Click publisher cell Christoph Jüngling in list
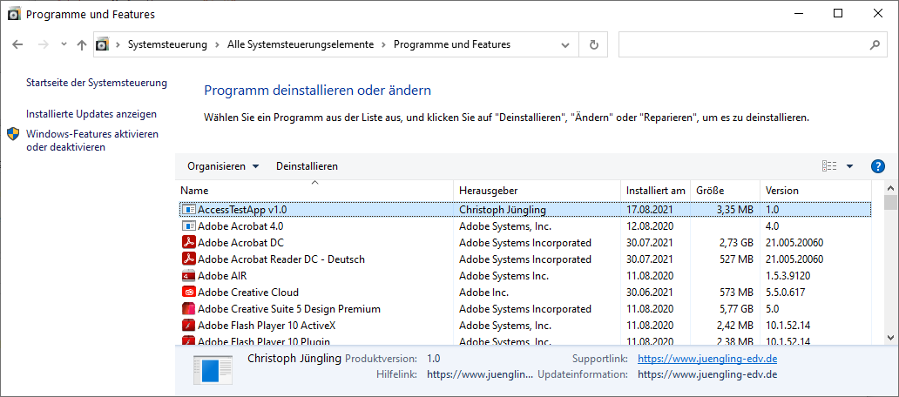 click(x=503, y=210)
